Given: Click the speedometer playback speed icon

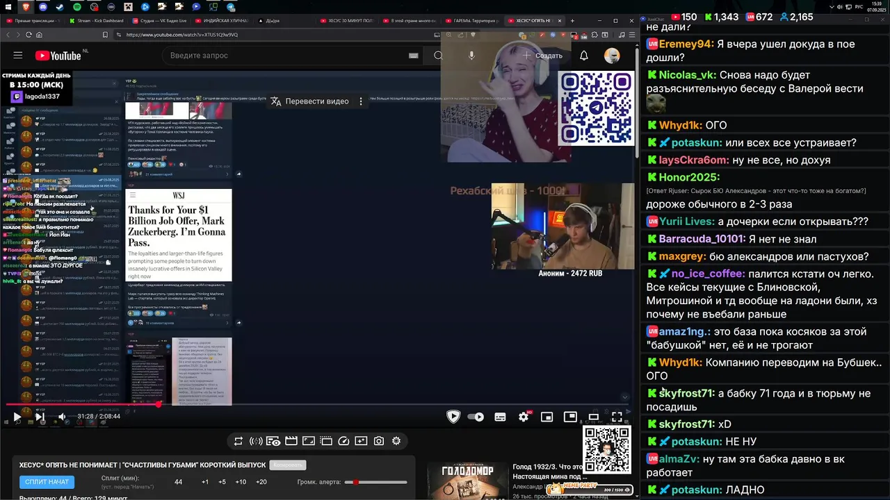Looking at the screenshot, I should (343, 441).
